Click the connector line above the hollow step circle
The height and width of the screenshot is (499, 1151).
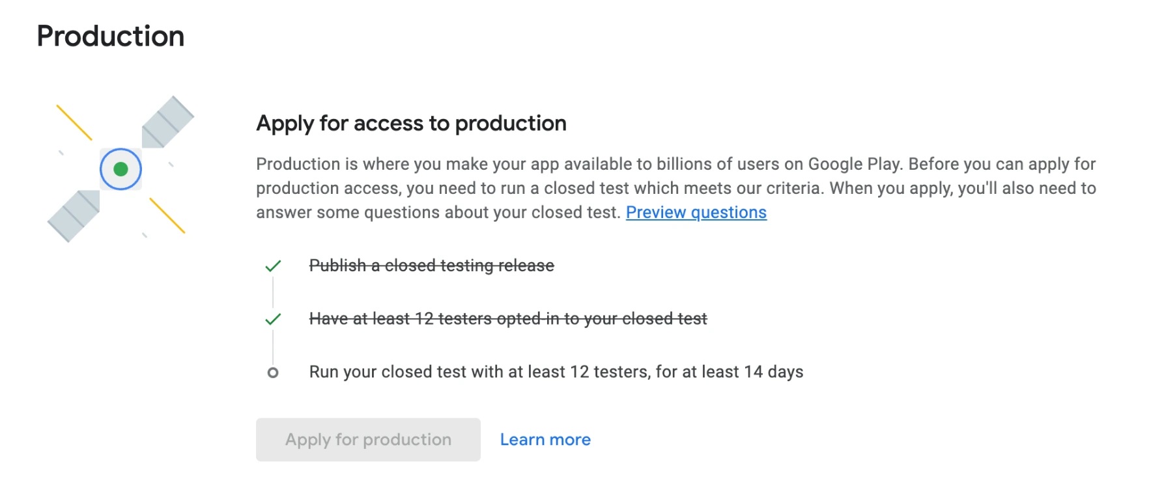pyautogui.click(x=273, y=347)
